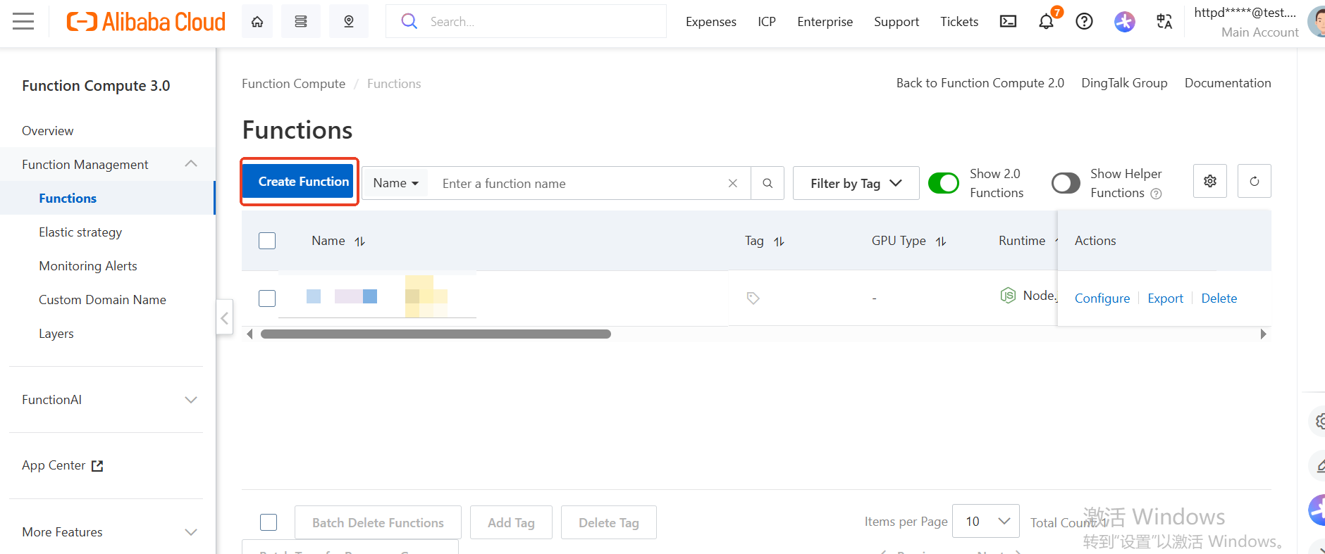The width and height of the screenshot is (1325, 554).
Task: Open Custom Domain Name page
Action: pyautogui.click(x=102, y=300)
